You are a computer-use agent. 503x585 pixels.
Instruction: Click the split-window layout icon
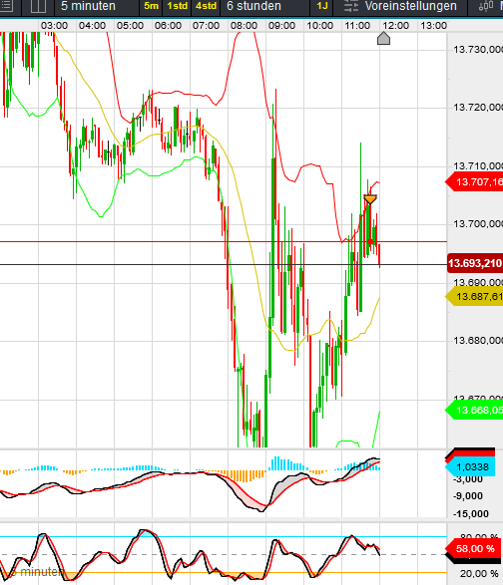tap(38, 6)
